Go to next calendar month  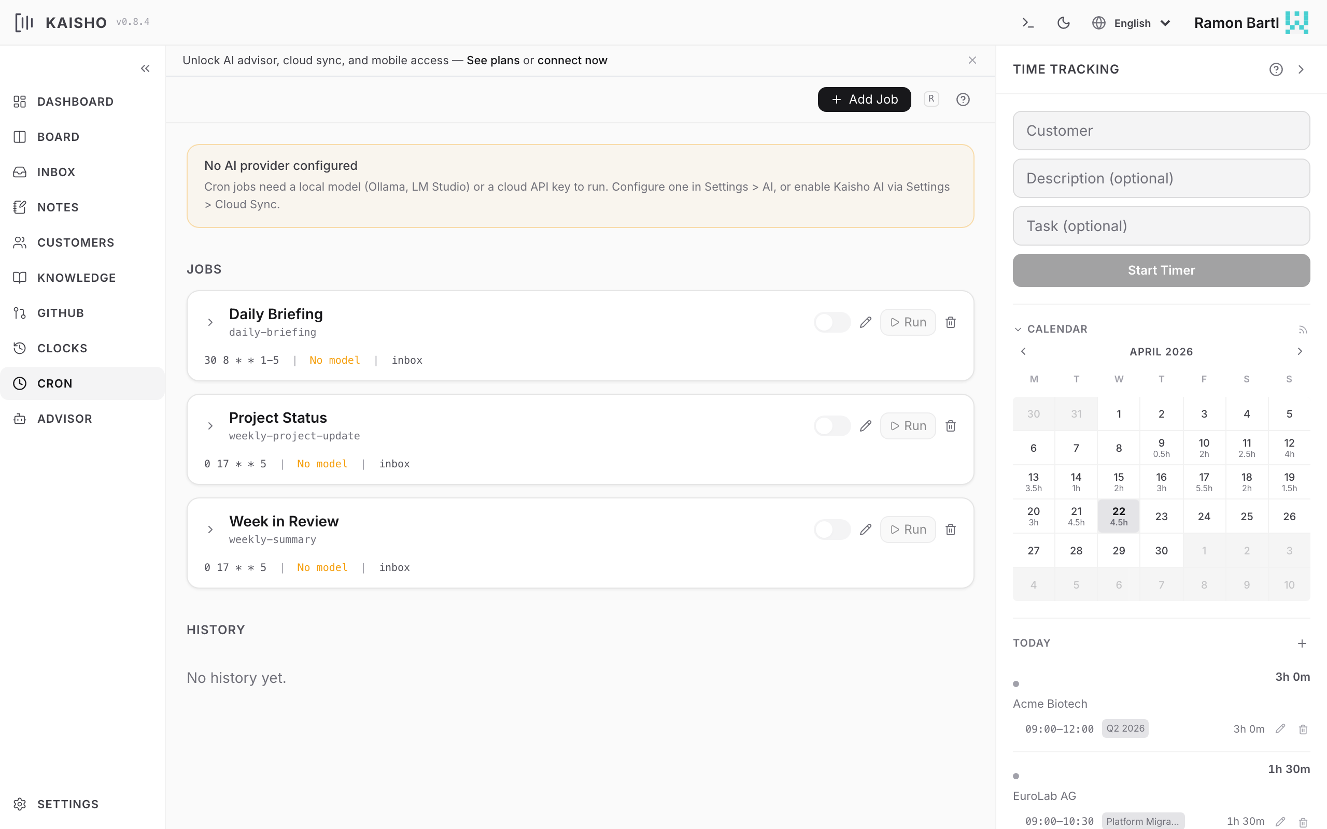[x=1299, y=351]
